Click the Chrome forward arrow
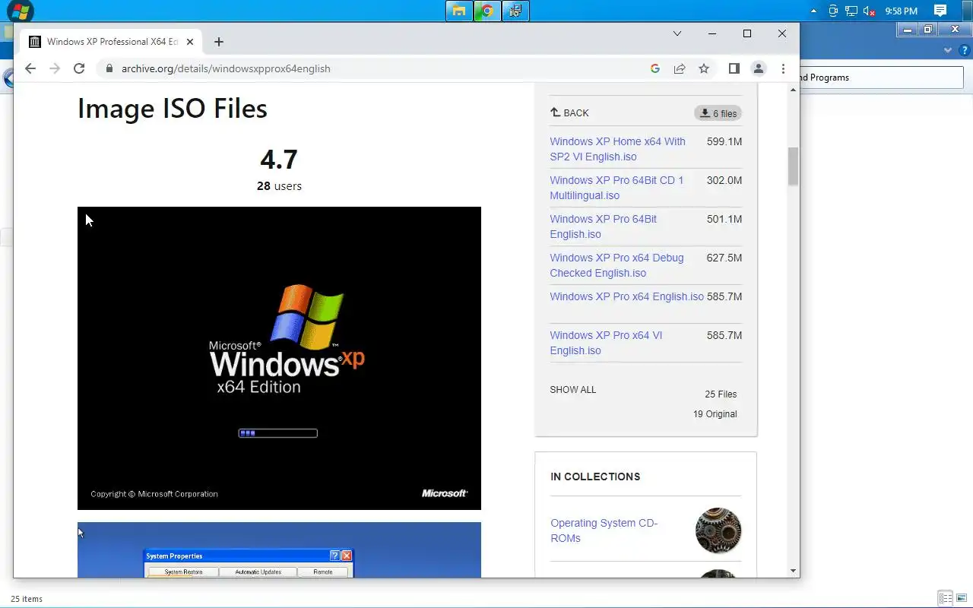The width and height of the screenshot is (973, 608). [x=55, y=68]
